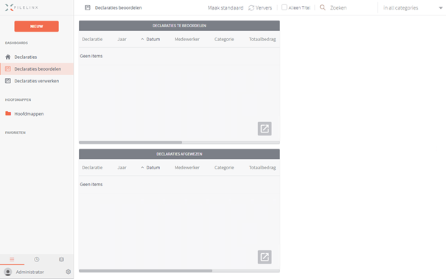Click the NIEUW button
The height and width of the screenshot is (279, 446).
pyautogui.click(x=36, y=27)
